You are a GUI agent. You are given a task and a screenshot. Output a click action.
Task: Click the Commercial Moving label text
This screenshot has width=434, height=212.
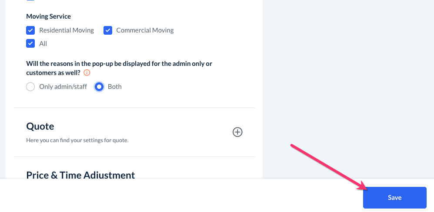(145, 30)
